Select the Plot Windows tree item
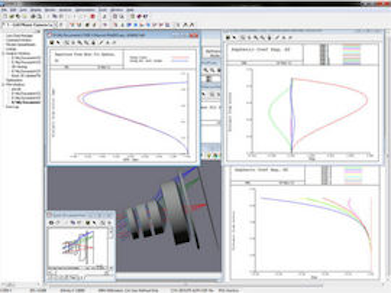 [x=15, y=85]
